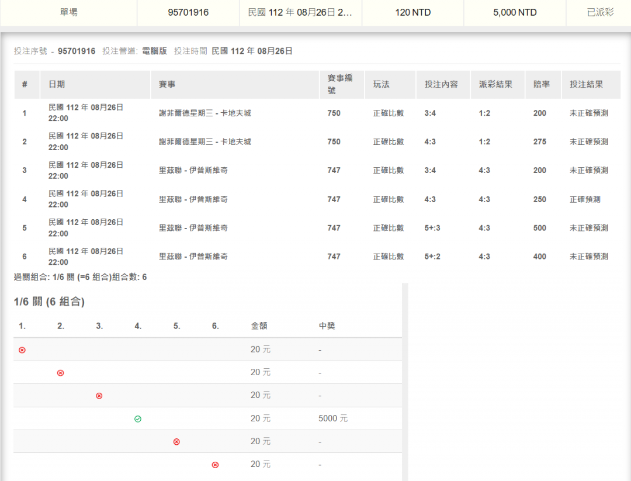Screen dimensions: 631x481
Task: Click bet content 4:3 in row 2
Action: tap(430, 141)
